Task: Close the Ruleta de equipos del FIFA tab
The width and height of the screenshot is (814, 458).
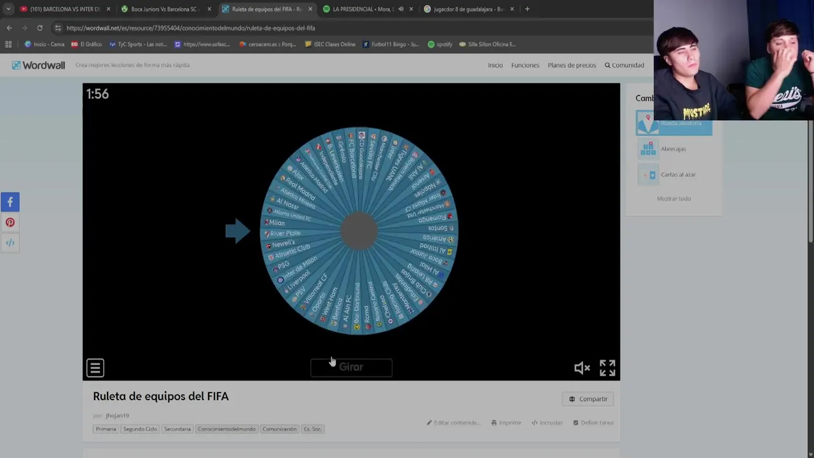Action: [310, 9]
